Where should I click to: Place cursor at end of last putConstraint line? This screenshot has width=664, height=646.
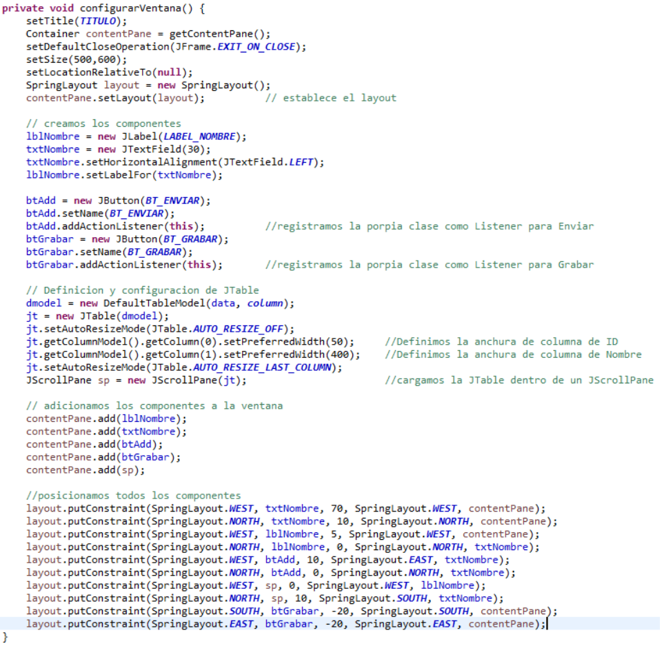[x=546, y=624]
